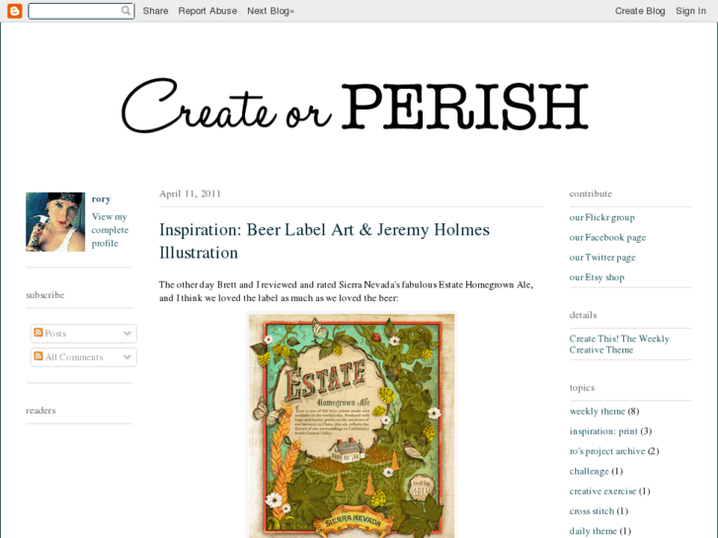Click the Create or PERISH blog header

pos(355,107)
